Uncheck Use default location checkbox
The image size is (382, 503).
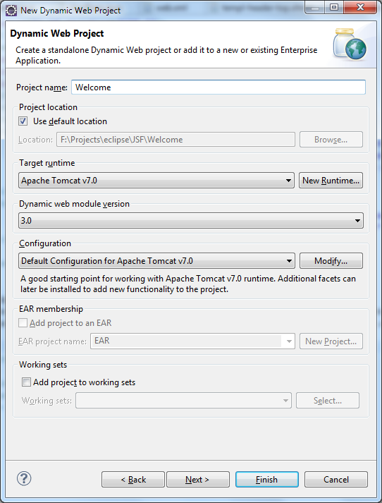23,121
